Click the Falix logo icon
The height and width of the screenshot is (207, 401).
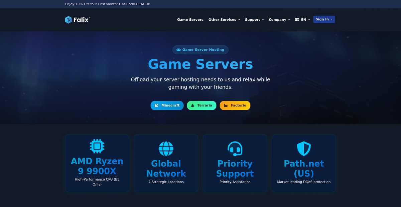(x=69, y=20)
